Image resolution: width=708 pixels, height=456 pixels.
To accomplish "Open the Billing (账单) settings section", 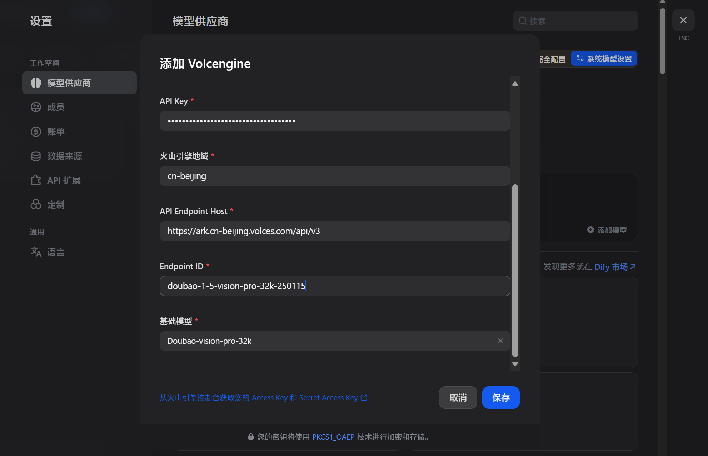I will click(56, 132).
